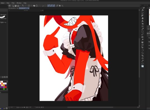Minimize the Sub View panel
This screenshot has width=150, height=110.
point(41,11)
